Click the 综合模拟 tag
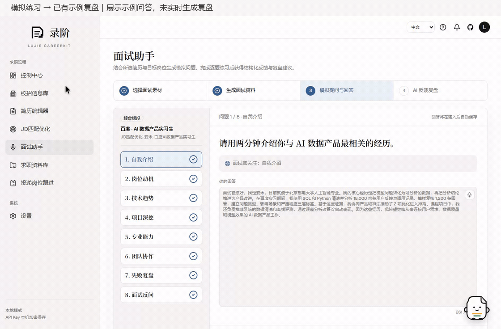 click(132, 118)
